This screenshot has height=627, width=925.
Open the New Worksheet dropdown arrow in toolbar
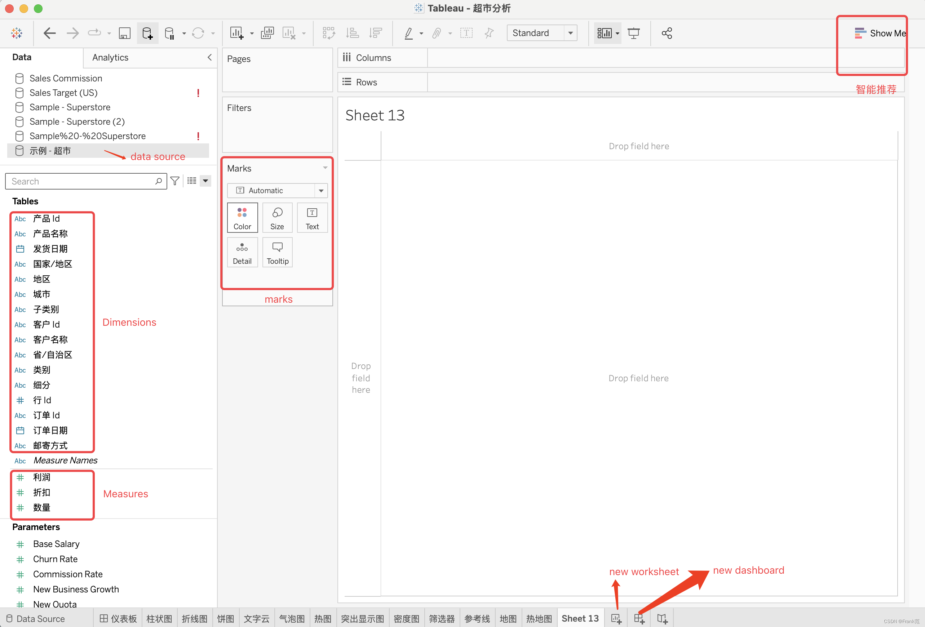(x=252, y=34)
